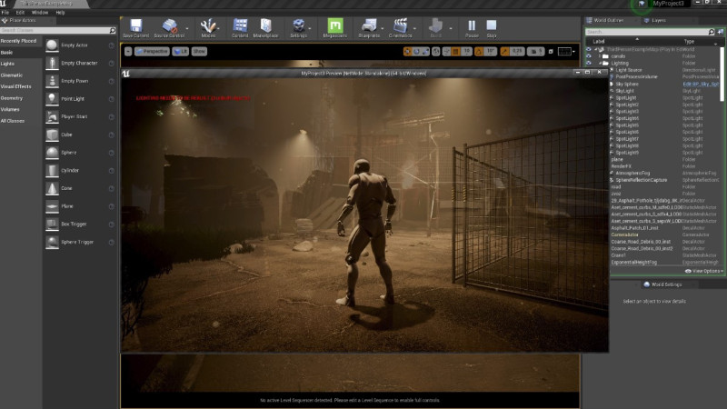The width and height of the screenshot is (727, 409).
Task: Toggle rotation snapping in viewport toolbar
Action: [x=479, y=52]
